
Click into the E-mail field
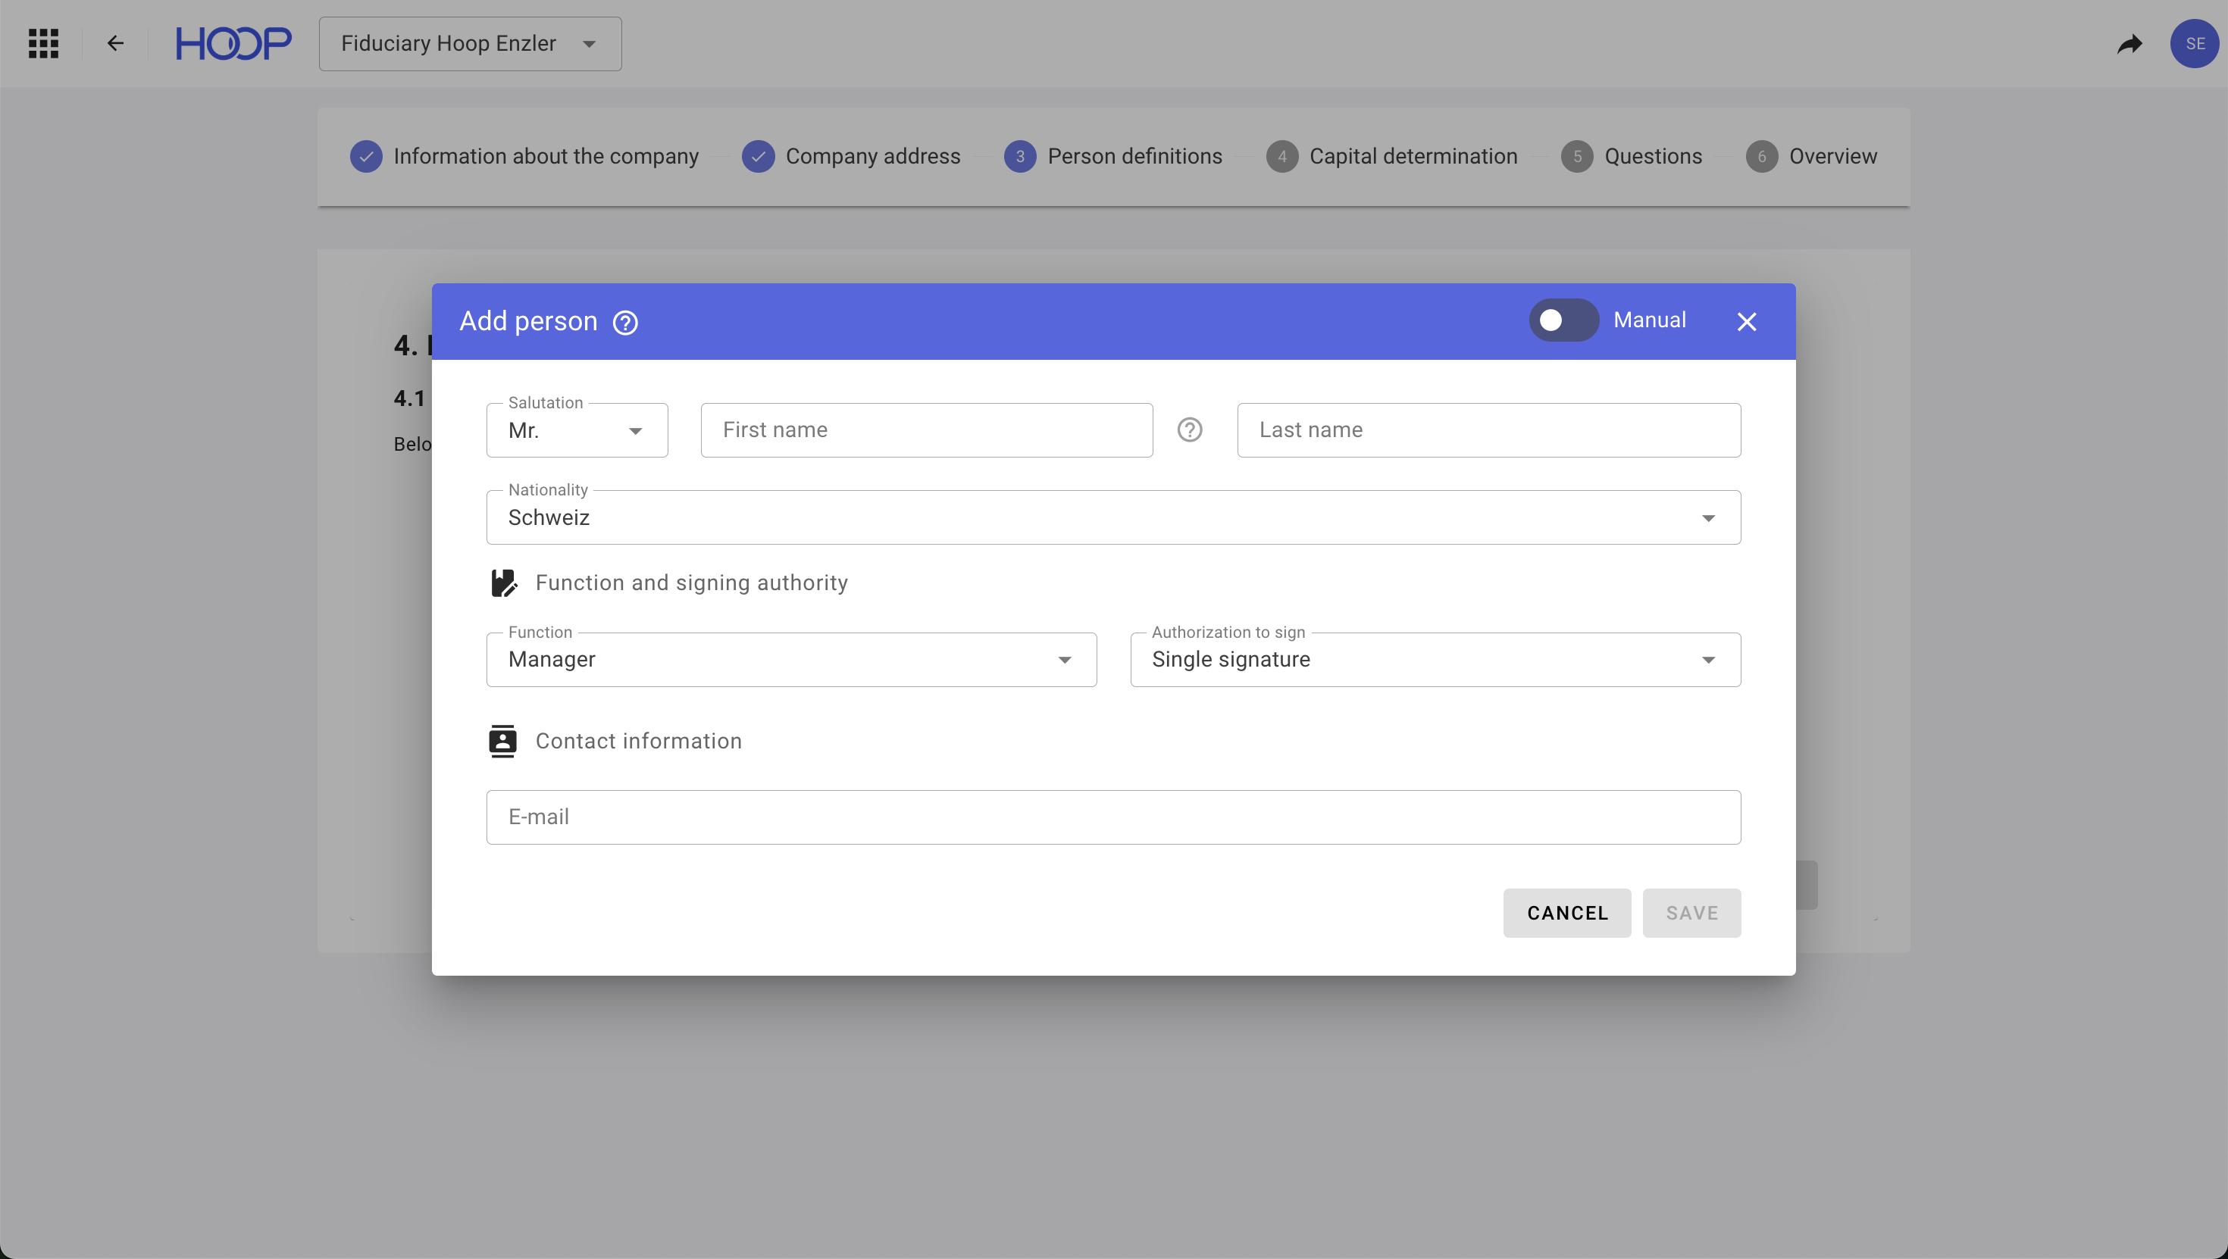[1112, 817]
